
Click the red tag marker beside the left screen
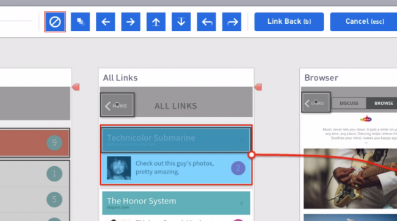point(76,87)
